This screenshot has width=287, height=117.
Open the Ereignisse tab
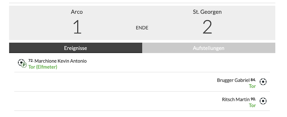click(76, 48)
